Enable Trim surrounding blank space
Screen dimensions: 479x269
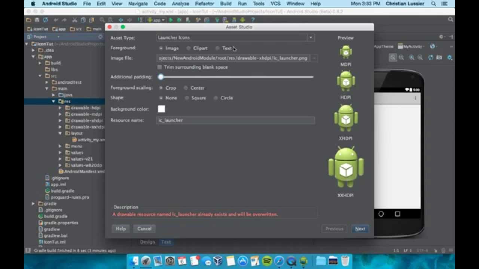click(159, 67)
